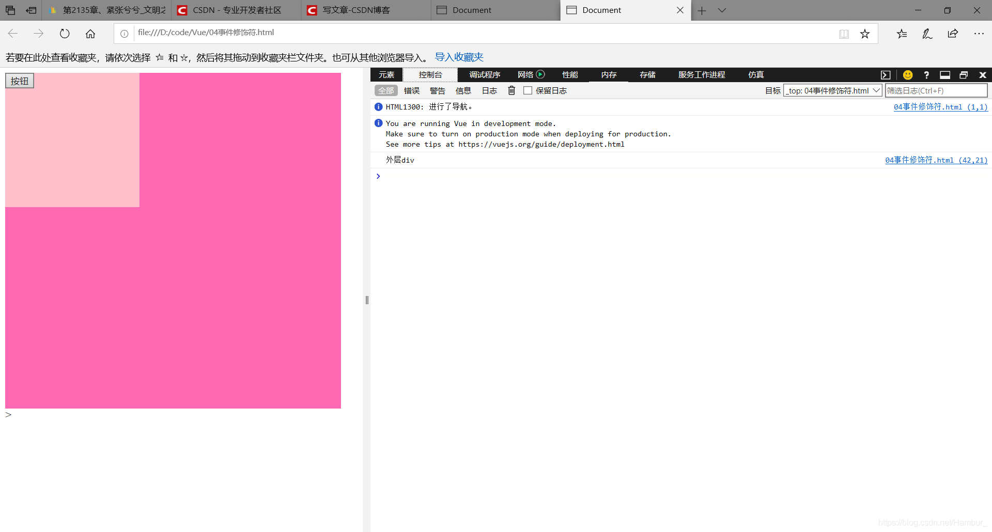Switch to the 网络 DevTools tab
Screen dimensions: 992x532
click(525, 75)
